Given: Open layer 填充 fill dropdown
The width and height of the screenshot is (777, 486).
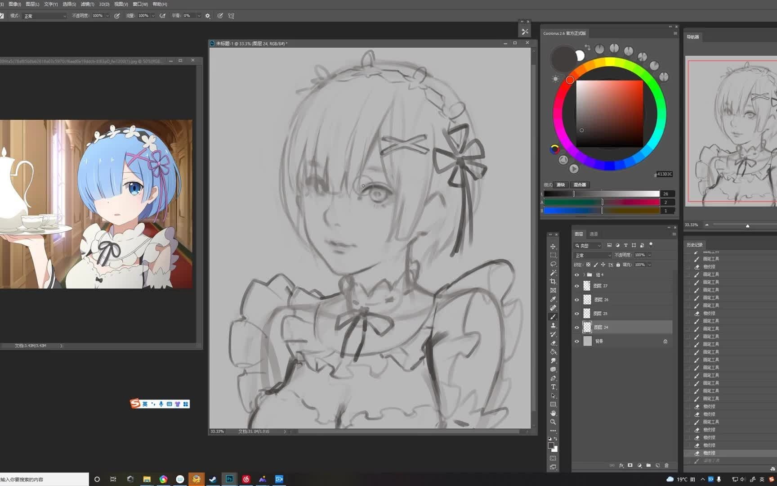Looking at the screenshot, I should tap(650, 265).
